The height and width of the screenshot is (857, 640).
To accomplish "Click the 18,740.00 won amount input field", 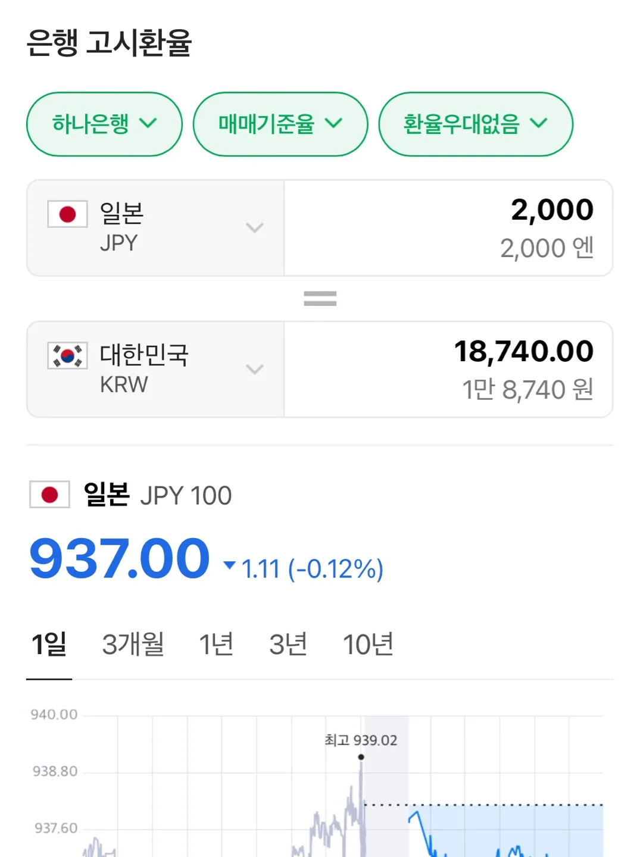I will (x=448, y=370).
